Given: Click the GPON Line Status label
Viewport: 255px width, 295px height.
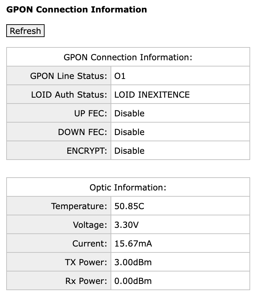Looking at the screenshot, I should pos(68,76).
